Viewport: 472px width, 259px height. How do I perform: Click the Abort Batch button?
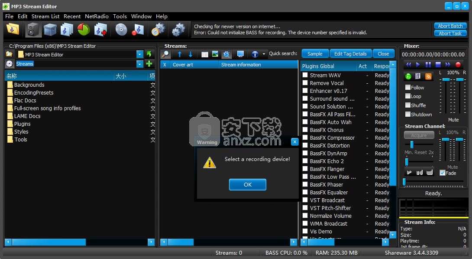click(x=450, y=26)
